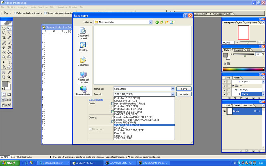Go up one folder level
The width and height of the screenshot is (266, 166).
(162, 22)
